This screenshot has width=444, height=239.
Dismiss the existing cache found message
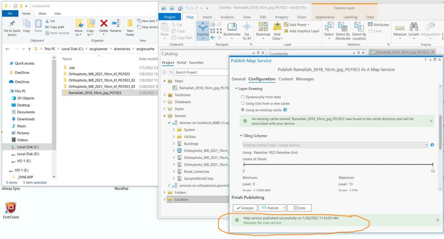[431, 121]
